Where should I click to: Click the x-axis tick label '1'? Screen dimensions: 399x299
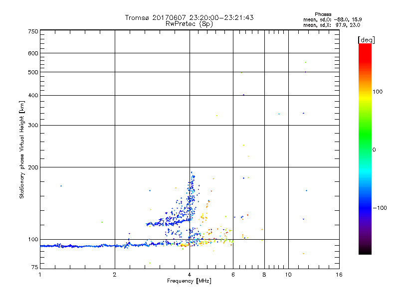coord(40,275)
